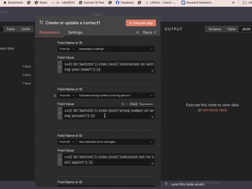This screenshot has height=189, width=252.
Task: Open the Parameters tab
Action: (x=49, y=32)
